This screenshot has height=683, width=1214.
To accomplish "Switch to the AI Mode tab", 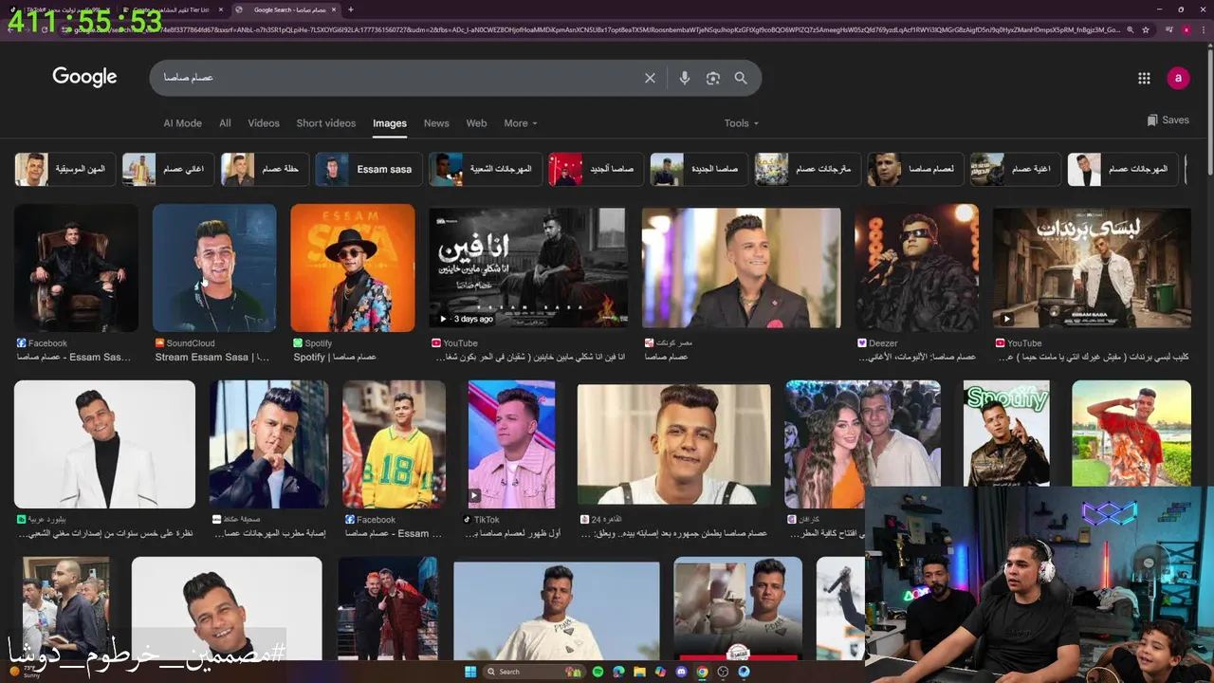I will [x=182, y=123].
